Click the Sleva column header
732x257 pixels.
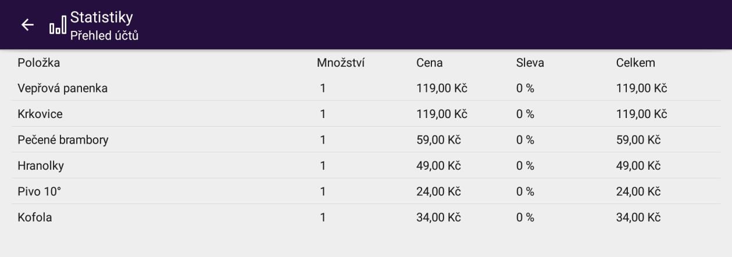(530, 63)
